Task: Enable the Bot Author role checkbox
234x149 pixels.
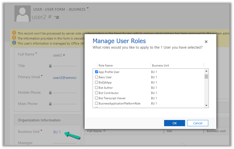Action: pos(96,87)
